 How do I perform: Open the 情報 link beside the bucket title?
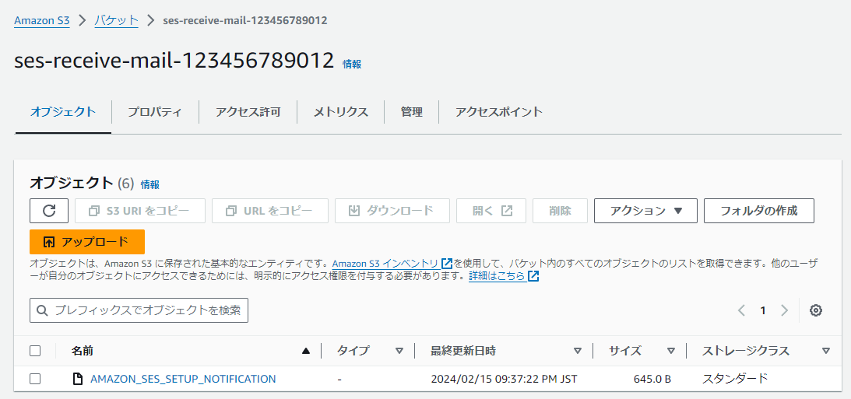point(352,64)
